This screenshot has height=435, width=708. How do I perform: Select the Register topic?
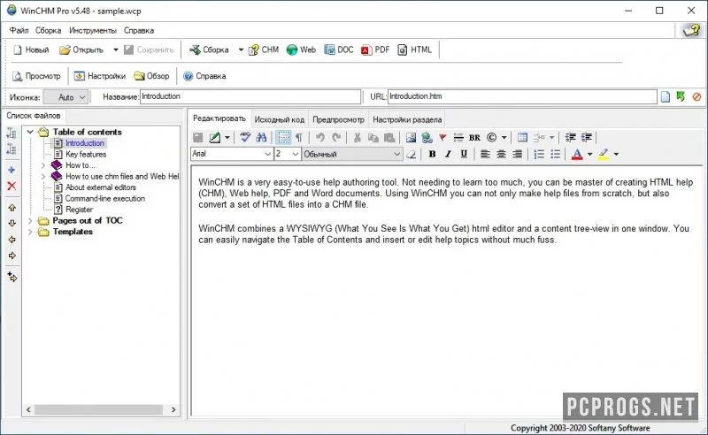(79, 210)
